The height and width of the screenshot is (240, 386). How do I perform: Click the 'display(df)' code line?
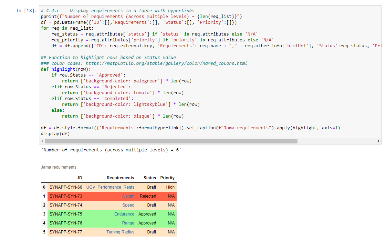[x=55, y=134]
